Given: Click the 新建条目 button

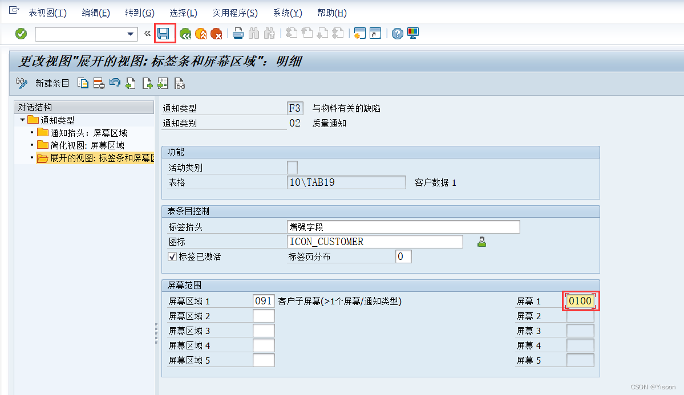Looking at the screenshot, I should pyautogui.click(x=52, y=83).
